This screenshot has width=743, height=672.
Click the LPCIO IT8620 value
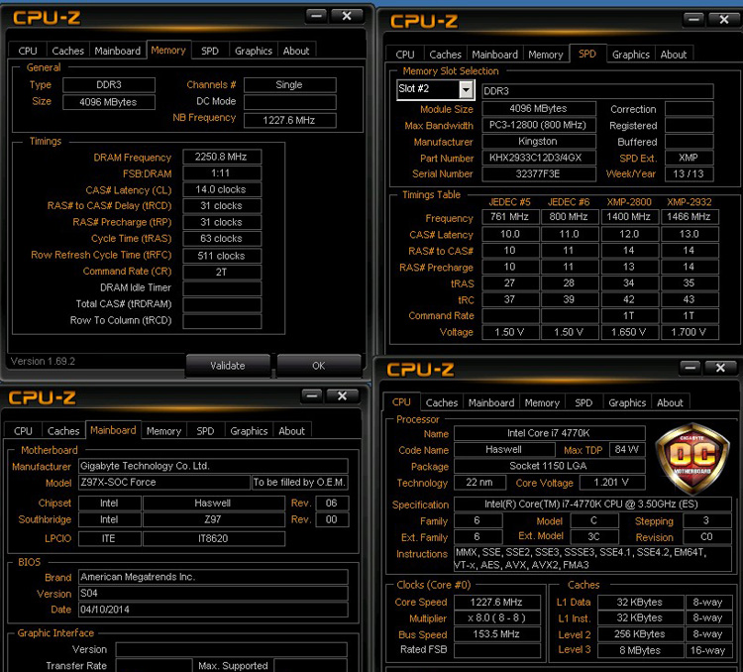click(214, 539)
